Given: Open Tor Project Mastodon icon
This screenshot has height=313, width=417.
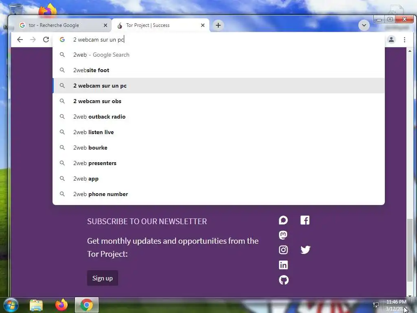Looking at the screenshot, I should pyautogui.click(x=283, y=235).
